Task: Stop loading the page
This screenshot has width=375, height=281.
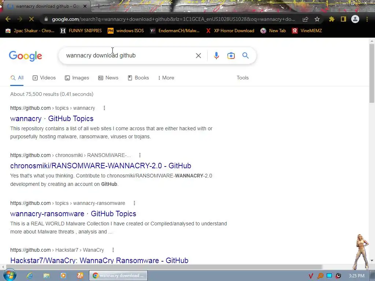Action: 31,19
